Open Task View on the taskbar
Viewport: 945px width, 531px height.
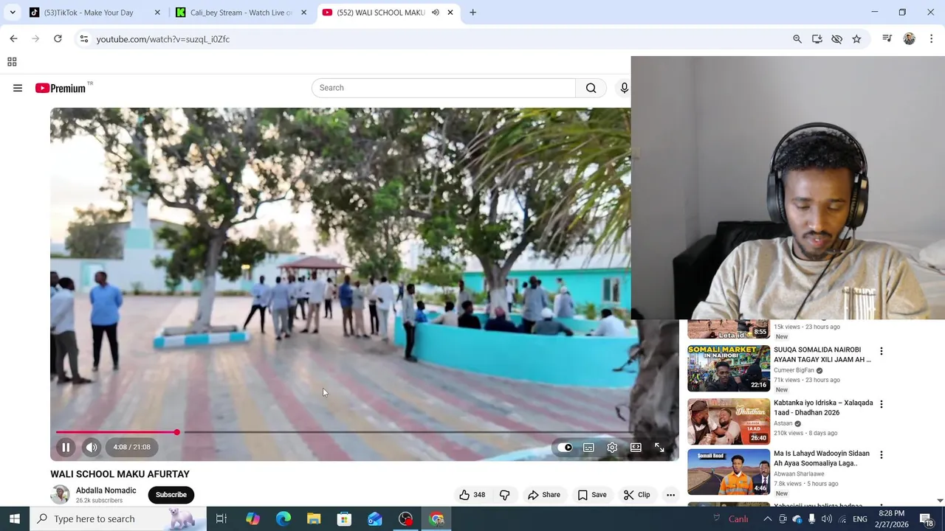221,518
